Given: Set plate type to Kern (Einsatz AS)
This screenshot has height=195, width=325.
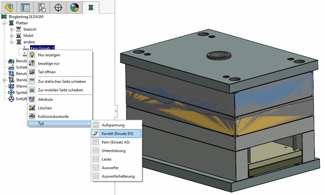Looking at the screenshot, I should point(116,142).
